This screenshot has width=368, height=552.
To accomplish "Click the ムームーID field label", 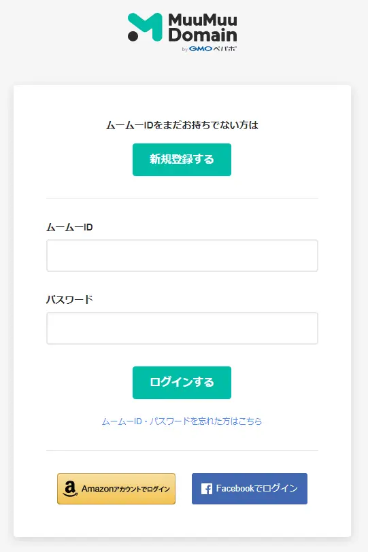I will pyautogui.click(x=69, y=228).
